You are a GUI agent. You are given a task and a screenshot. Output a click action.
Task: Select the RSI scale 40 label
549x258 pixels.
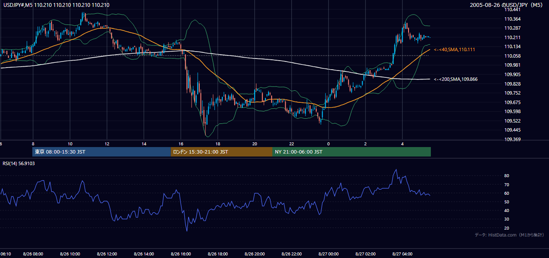pos(507,210)
